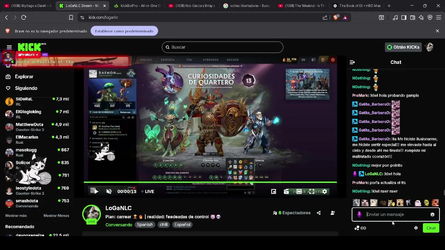
Task: Click the green stream progress bar
Action: pos(210,182)
